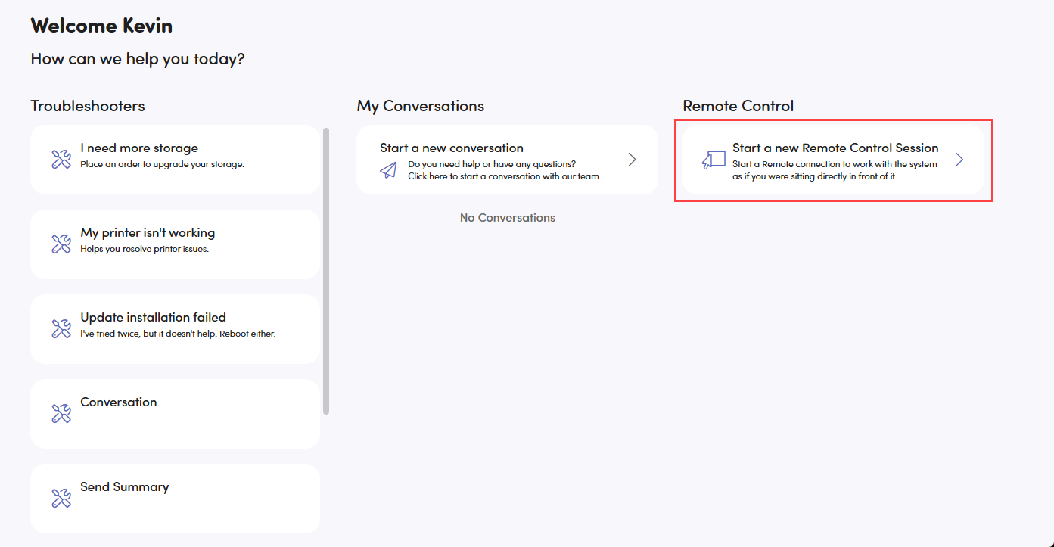
Task: Launch the My printer isn't working title
Action: (148, 233)
